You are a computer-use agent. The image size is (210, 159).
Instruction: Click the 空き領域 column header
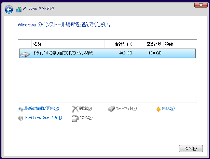coord(148,44)
